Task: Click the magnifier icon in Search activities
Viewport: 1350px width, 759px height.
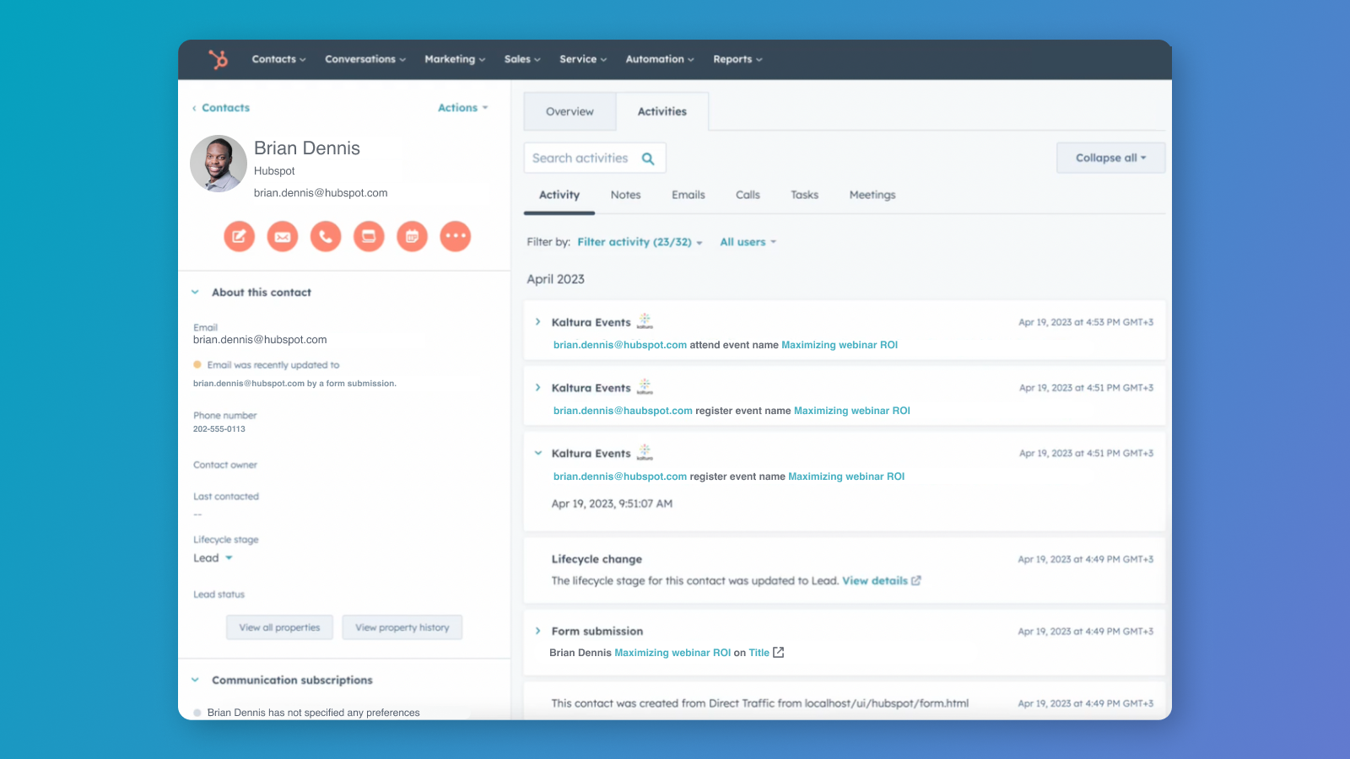Action: point(648,159)
